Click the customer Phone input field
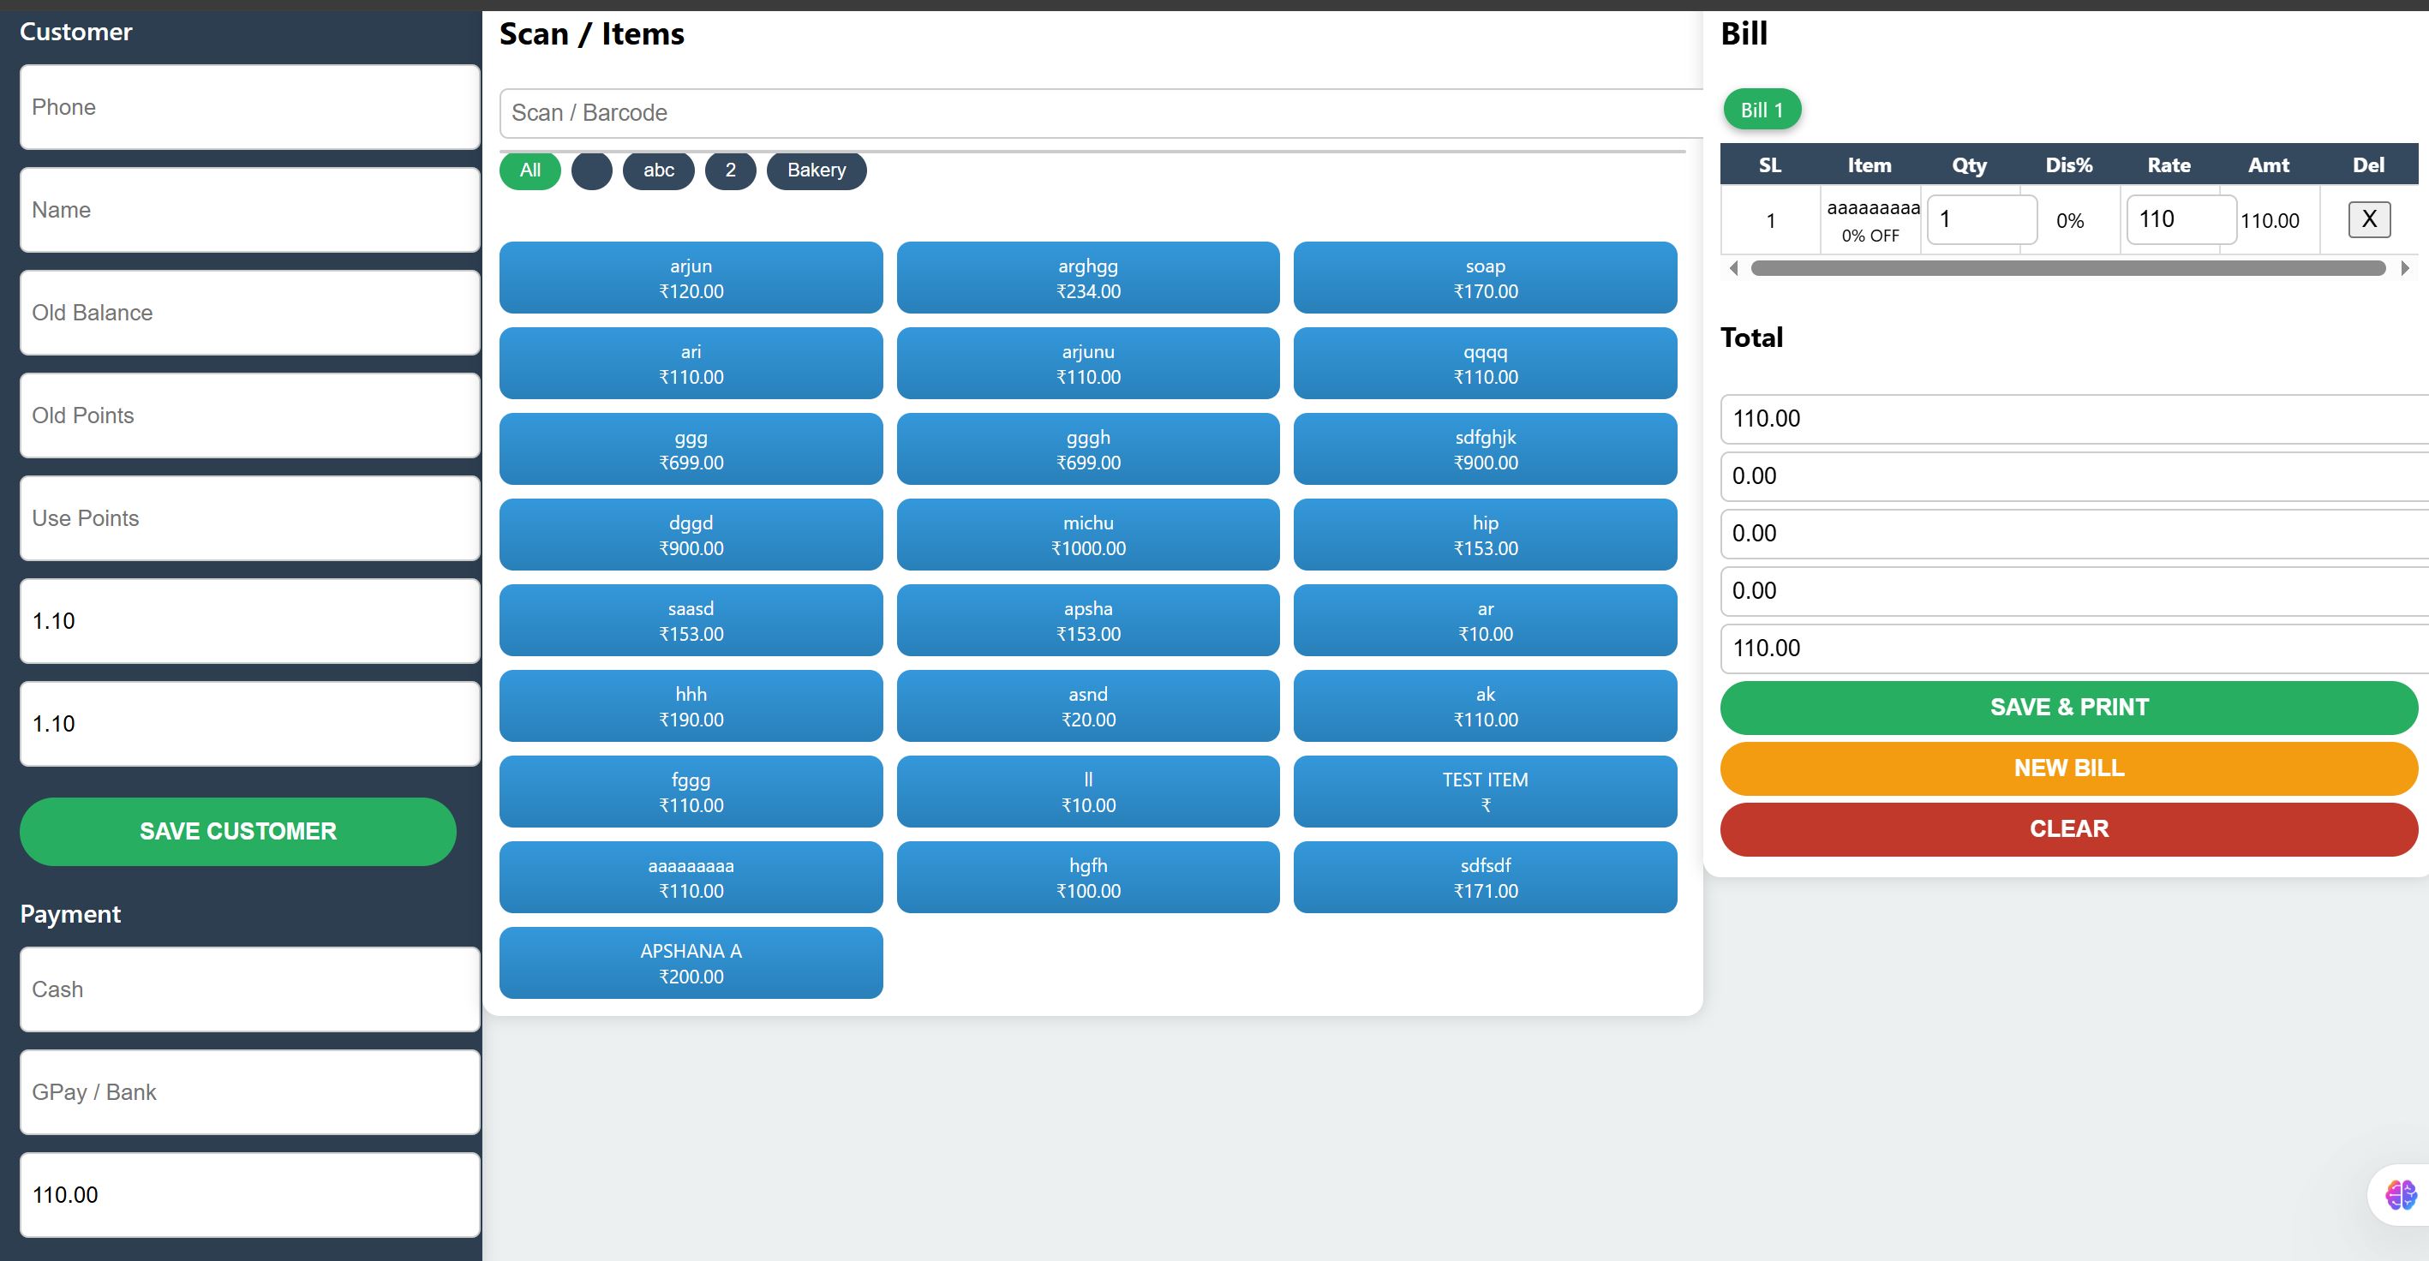The height and width of the screenshot is (1261, 2429). click(250, 107)
